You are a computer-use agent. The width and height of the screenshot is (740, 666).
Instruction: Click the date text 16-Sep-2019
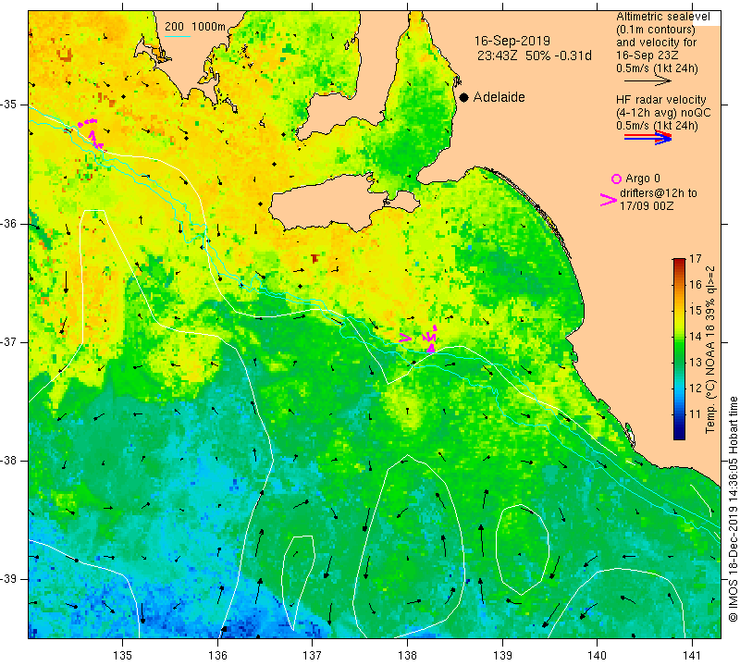tap(512, 41)
